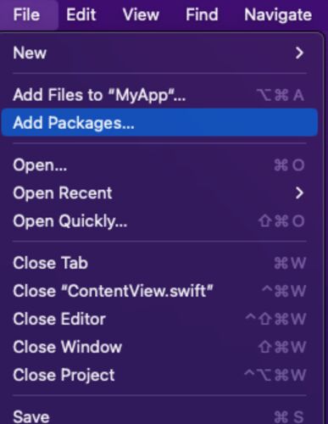
Task: Click the New submenu chevron arrow
Action: [299, 53]
